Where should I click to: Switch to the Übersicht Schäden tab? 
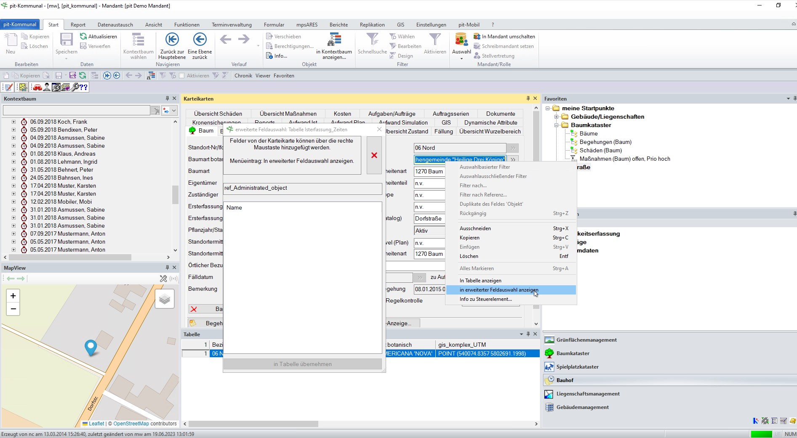[x=218, y=114]
